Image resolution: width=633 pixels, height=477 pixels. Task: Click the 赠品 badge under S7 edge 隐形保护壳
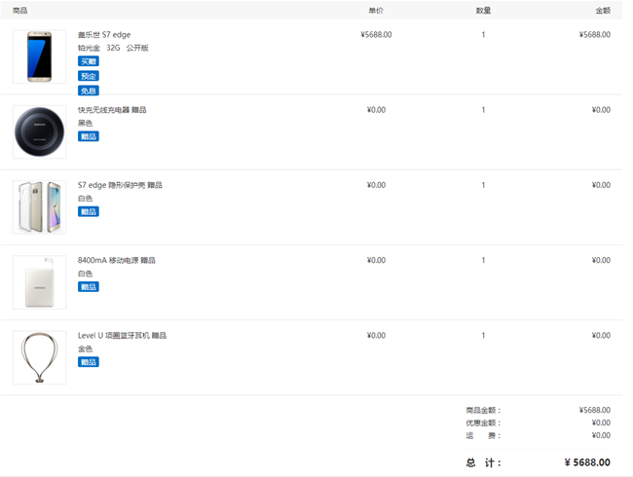(x=89, y=211)
